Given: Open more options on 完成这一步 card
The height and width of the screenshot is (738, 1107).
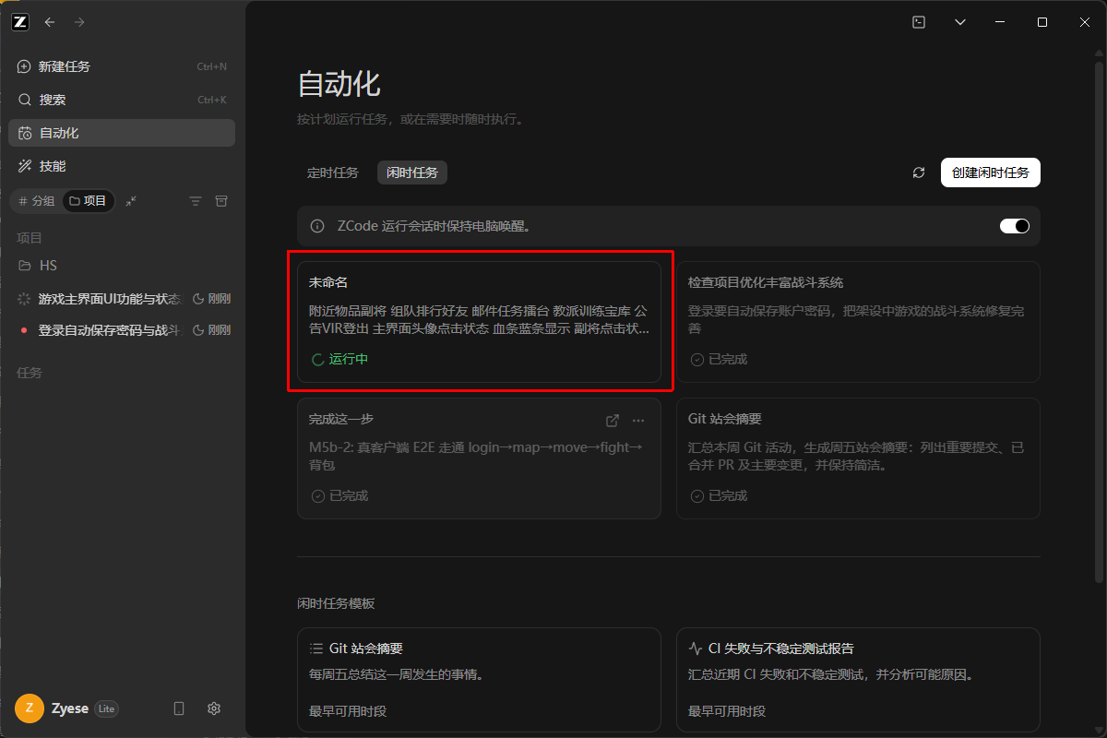Looking at the screenshot, I should [x=638, y=421].
